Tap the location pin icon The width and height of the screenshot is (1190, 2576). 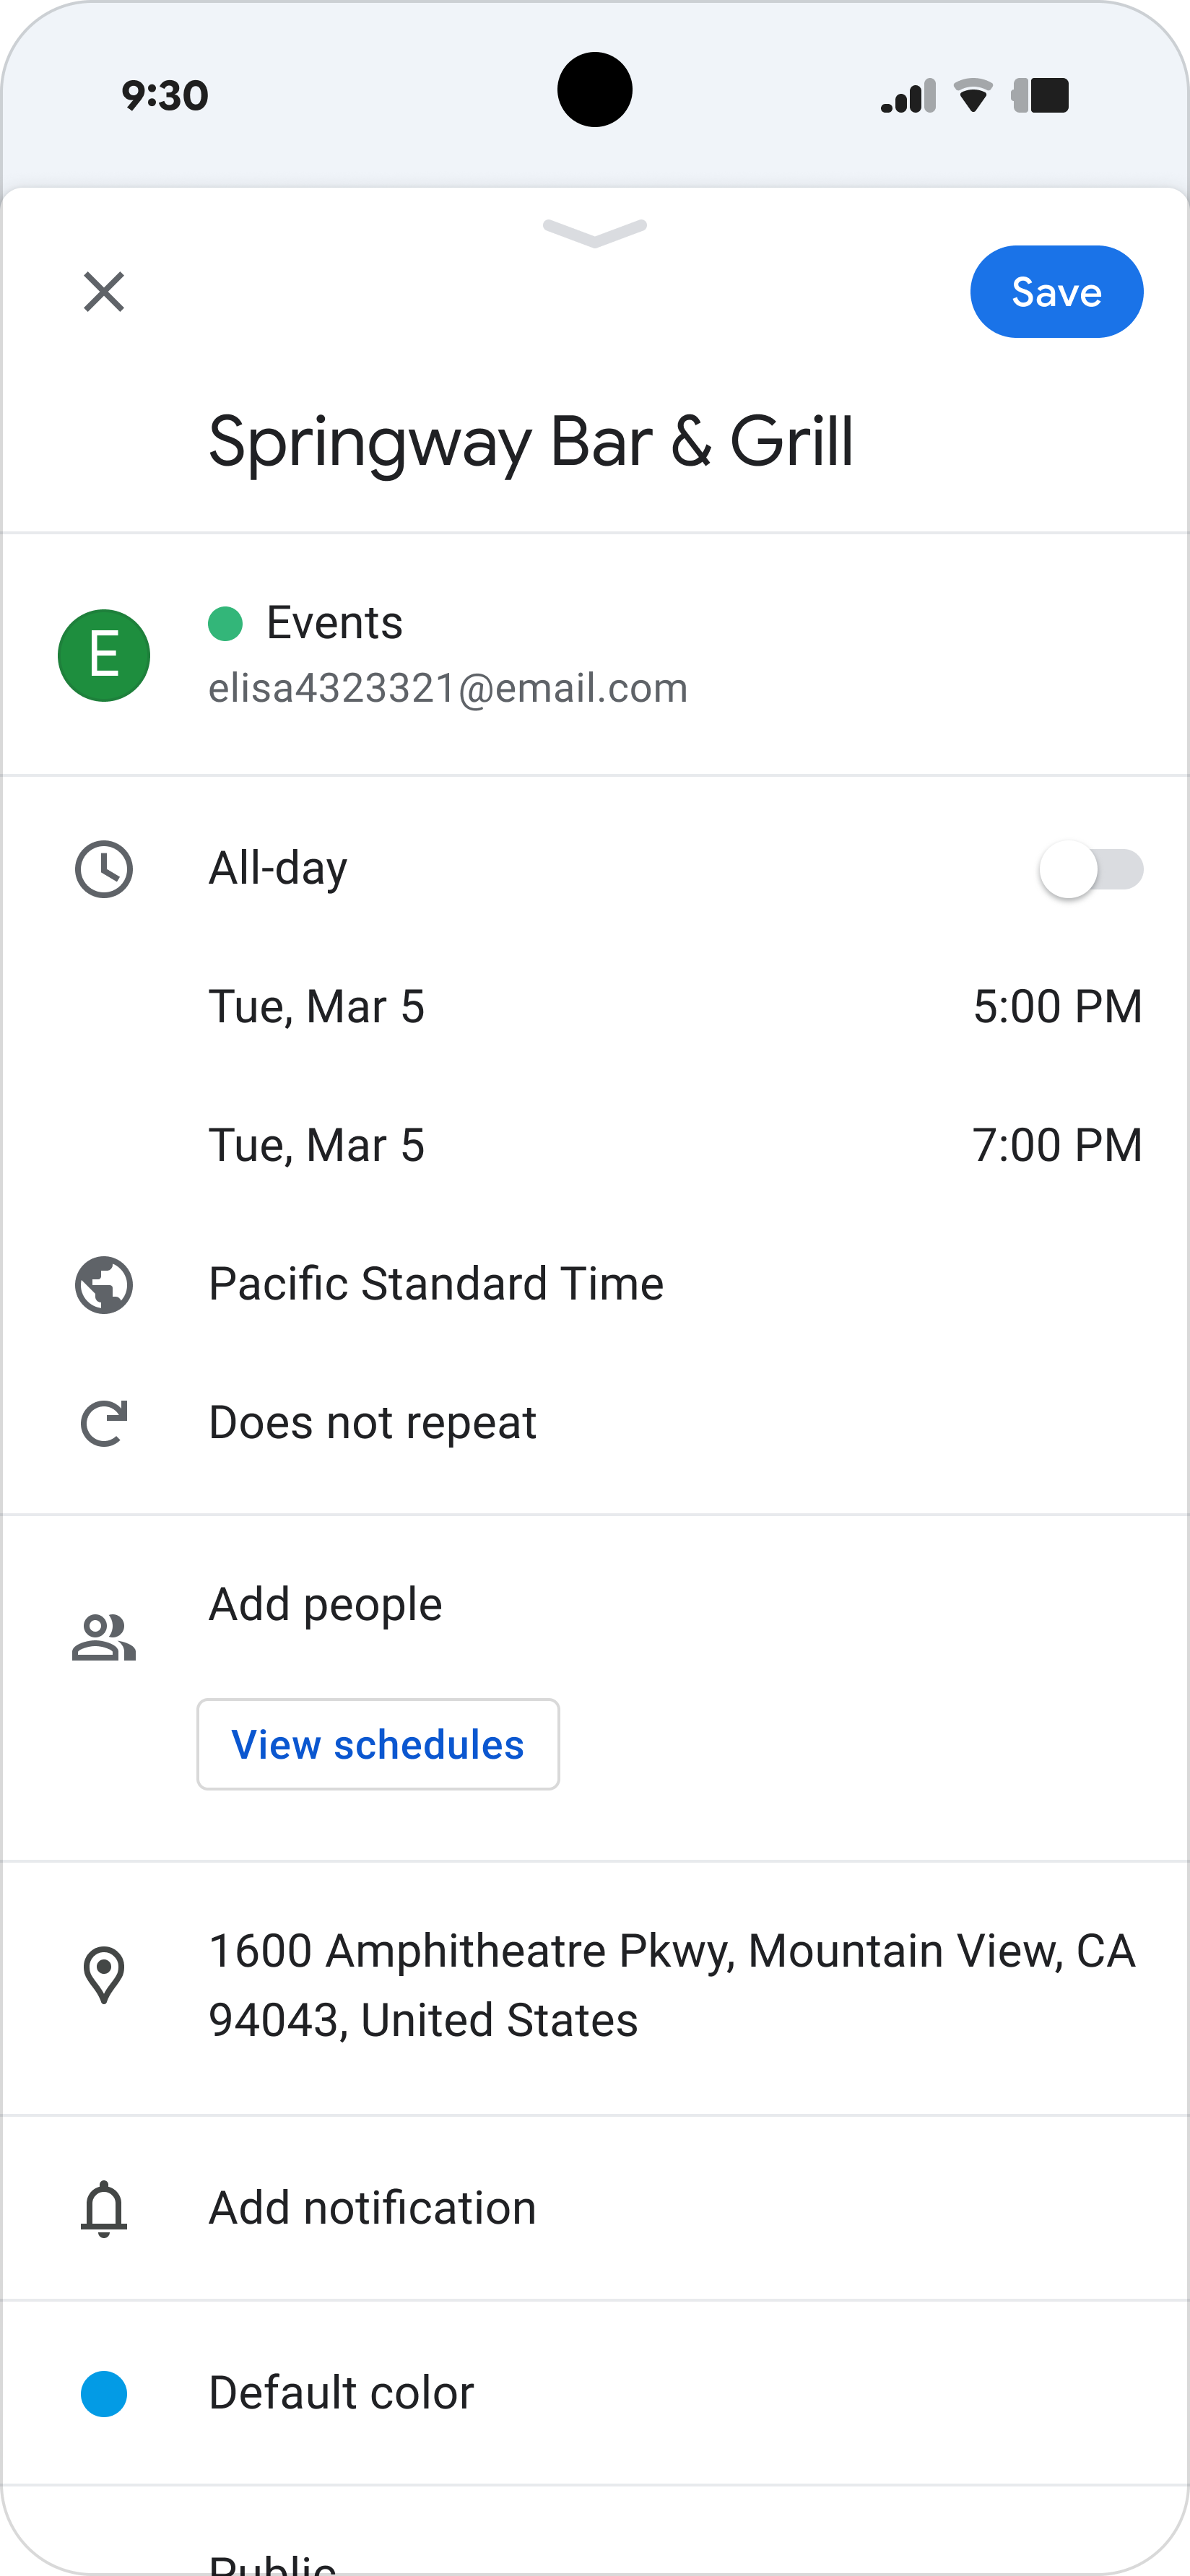[104, 1975]
